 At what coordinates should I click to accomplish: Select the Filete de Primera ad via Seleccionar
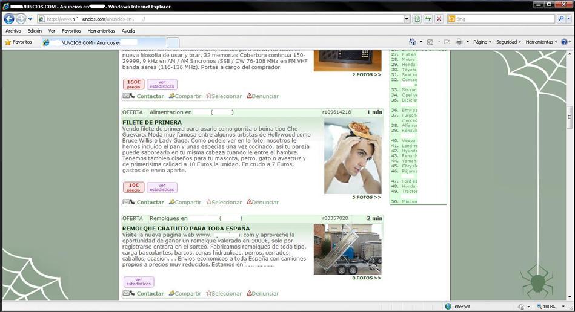[224, 202]
